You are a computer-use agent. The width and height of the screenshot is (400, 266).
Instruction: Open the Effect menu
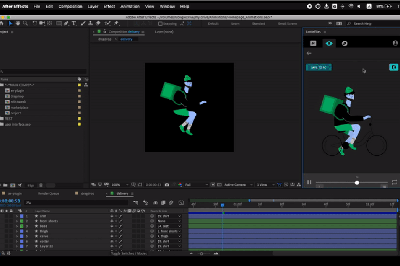click(x=109, y=7)
